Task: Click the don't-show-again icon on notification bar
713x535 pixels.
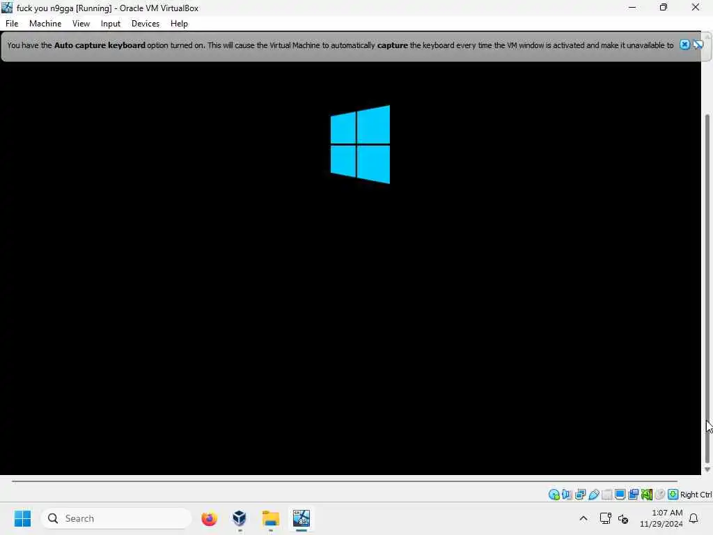Action: point(698,45)
